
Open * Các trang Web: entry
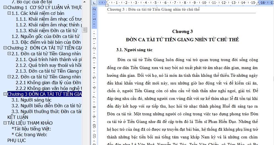point(29,135)
